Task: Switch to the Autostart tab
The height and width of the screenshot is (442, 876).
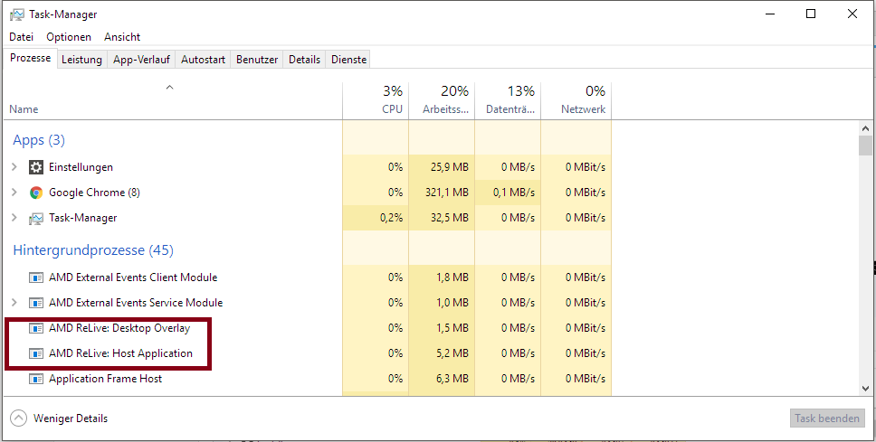Action: tap(203, 60)
